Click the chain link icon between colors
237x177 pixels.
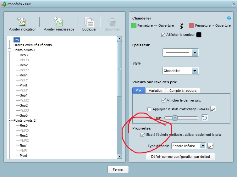pos(181,26)
